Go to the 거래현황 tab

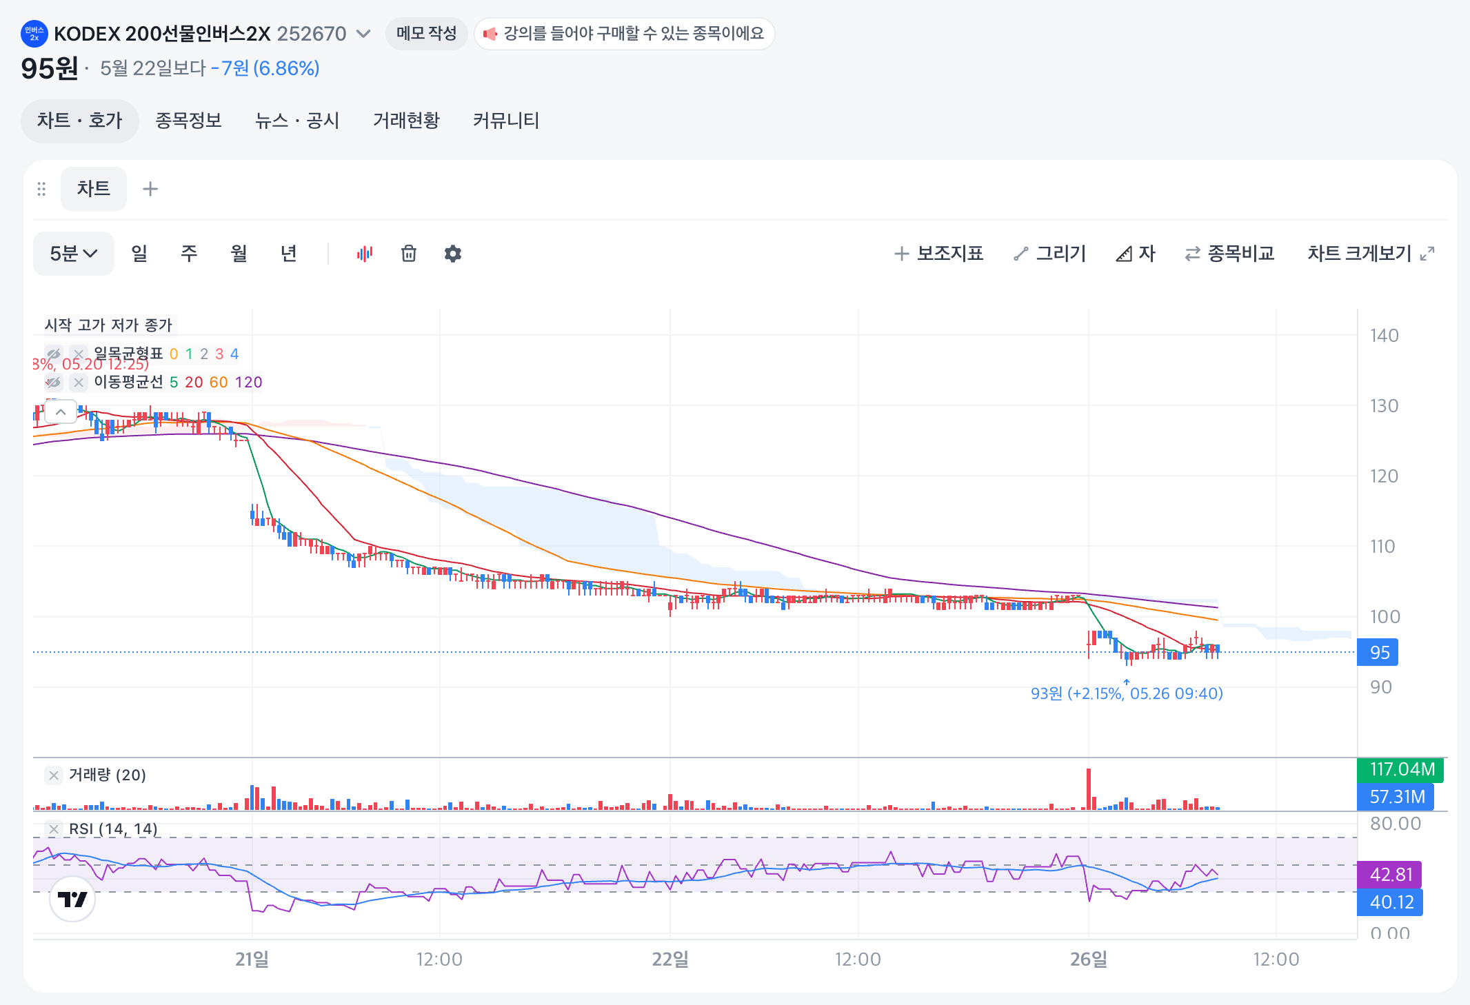click(406, 121)
